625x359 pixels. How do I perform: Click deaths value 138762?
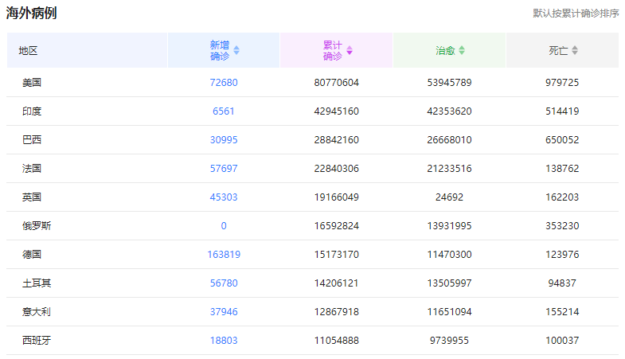pos(562,169)
